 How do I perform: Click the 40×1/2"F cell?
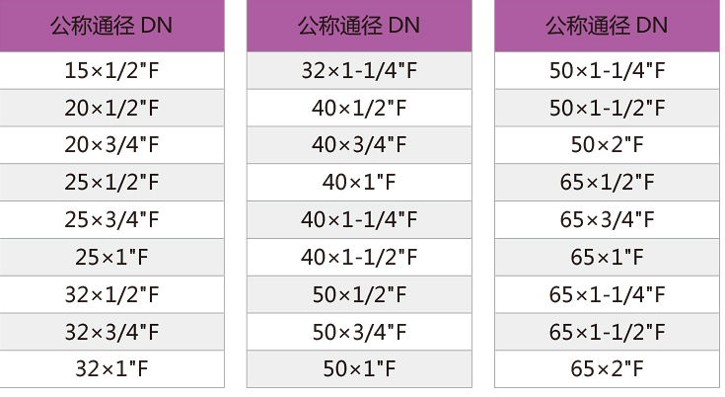(x=359, y=108)
